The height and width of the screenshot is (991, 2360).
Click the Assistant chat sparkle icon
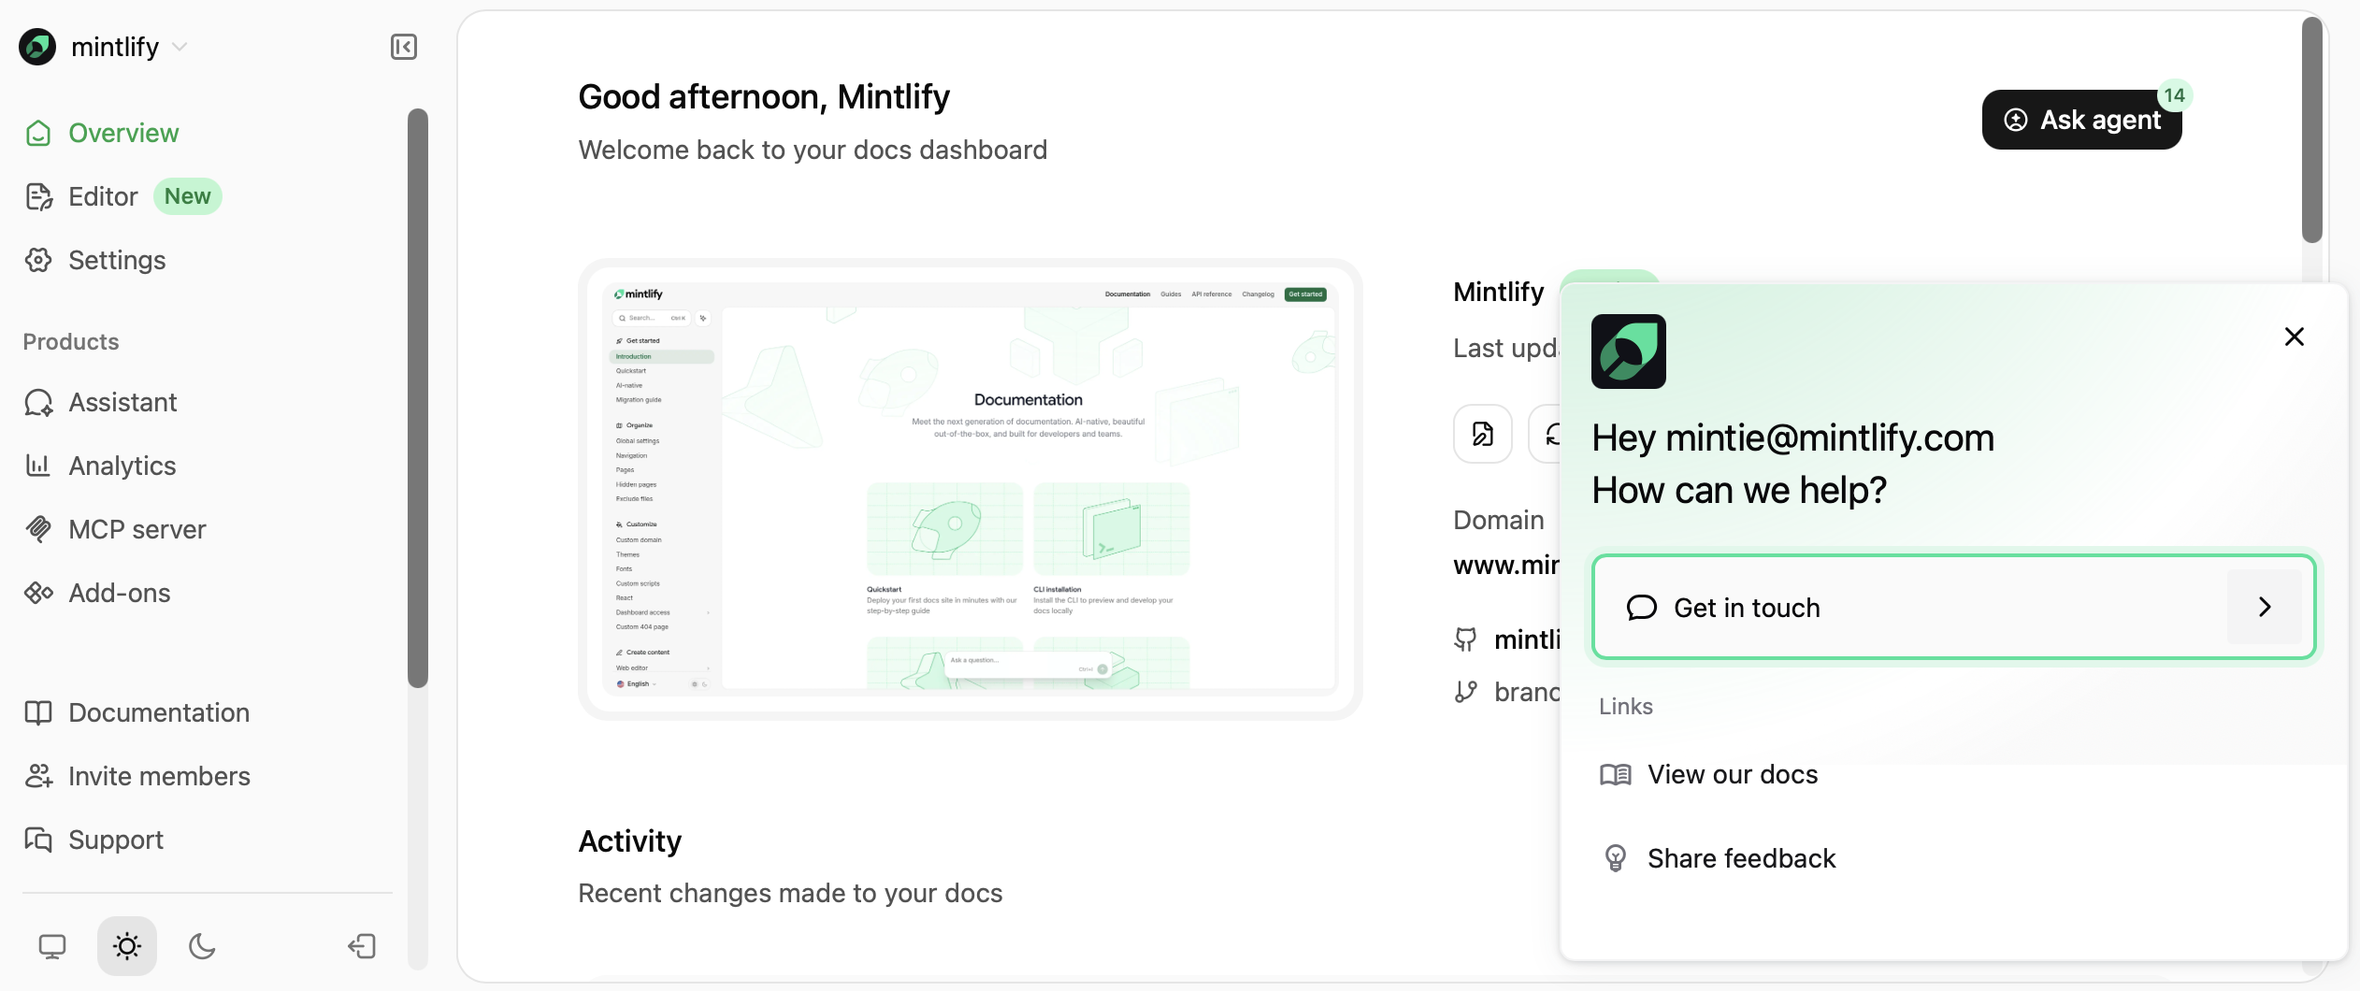pyautogui.click(x=38, y=402)
